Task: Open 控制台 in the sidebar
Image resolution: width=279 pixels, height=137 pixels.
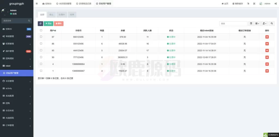Action: click(17, 29)
